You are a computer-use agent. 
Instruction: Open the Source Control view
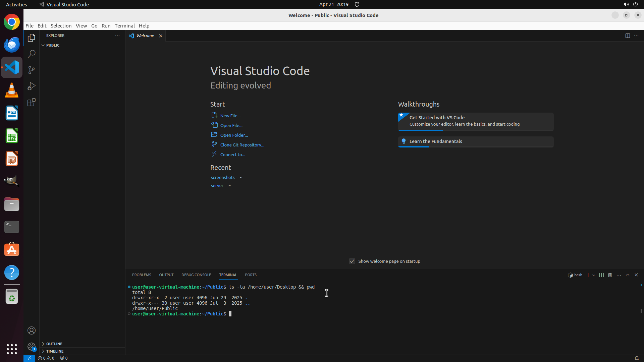32,70
